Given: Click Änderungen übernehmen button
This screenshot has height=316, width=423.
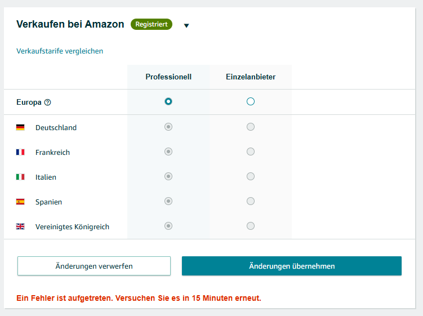Looking at the screenshot, I should coord(292,266).
